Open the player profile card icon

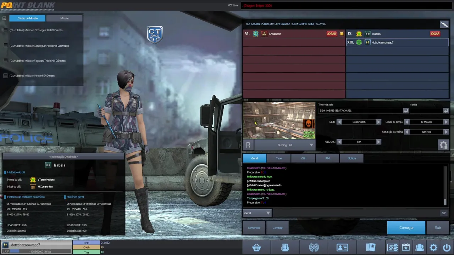(342, 248)
